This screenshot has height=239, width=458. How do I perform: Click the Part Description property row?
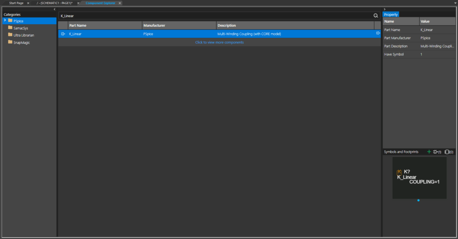[419, 46]
